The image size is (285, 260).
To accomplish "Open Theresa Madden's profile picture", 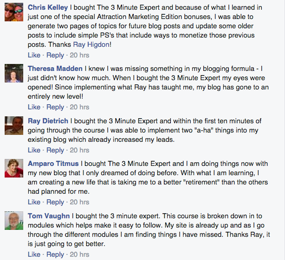I will coord(14,73).
